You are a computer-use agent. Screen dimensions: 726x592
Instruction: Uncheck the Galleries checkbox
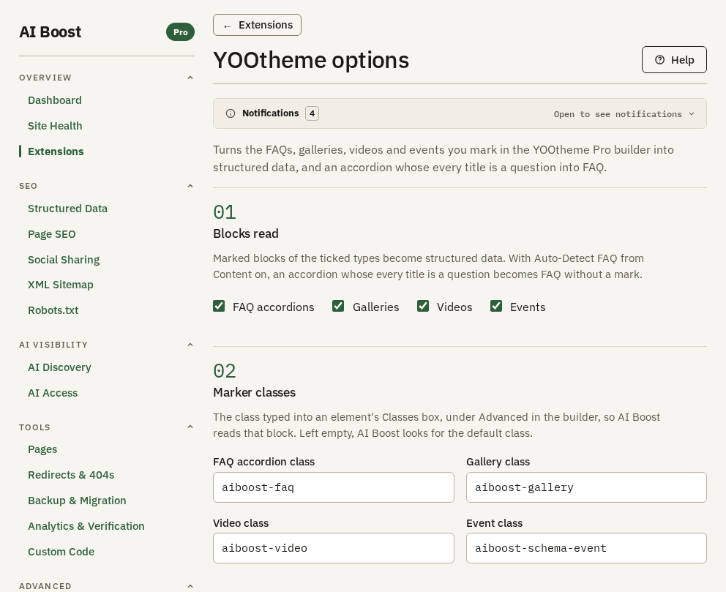[338, 306]
